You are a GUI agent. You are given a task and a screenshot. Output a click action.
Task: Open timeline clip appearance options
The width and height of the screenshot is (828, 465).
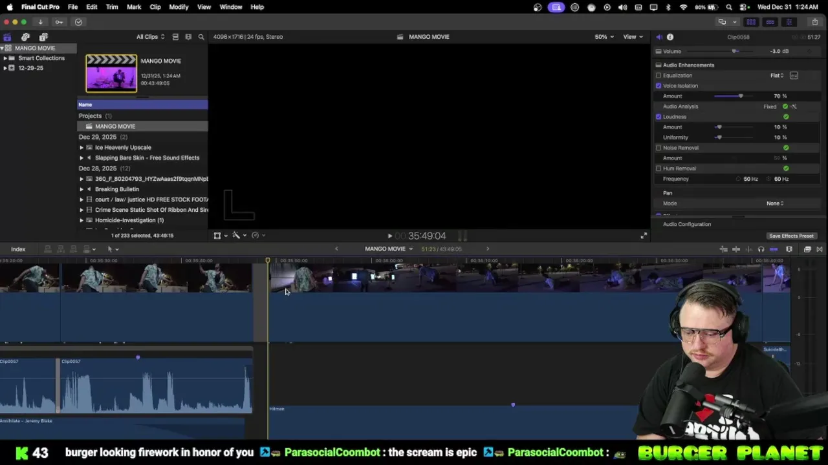coord(789,249)
